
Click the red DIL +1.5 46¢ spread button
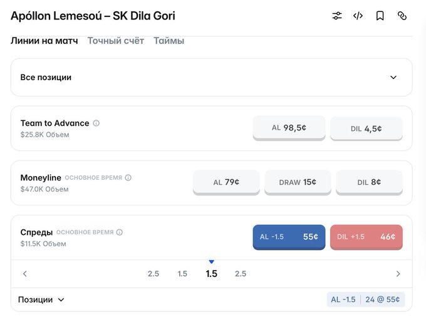pos(366,237)
